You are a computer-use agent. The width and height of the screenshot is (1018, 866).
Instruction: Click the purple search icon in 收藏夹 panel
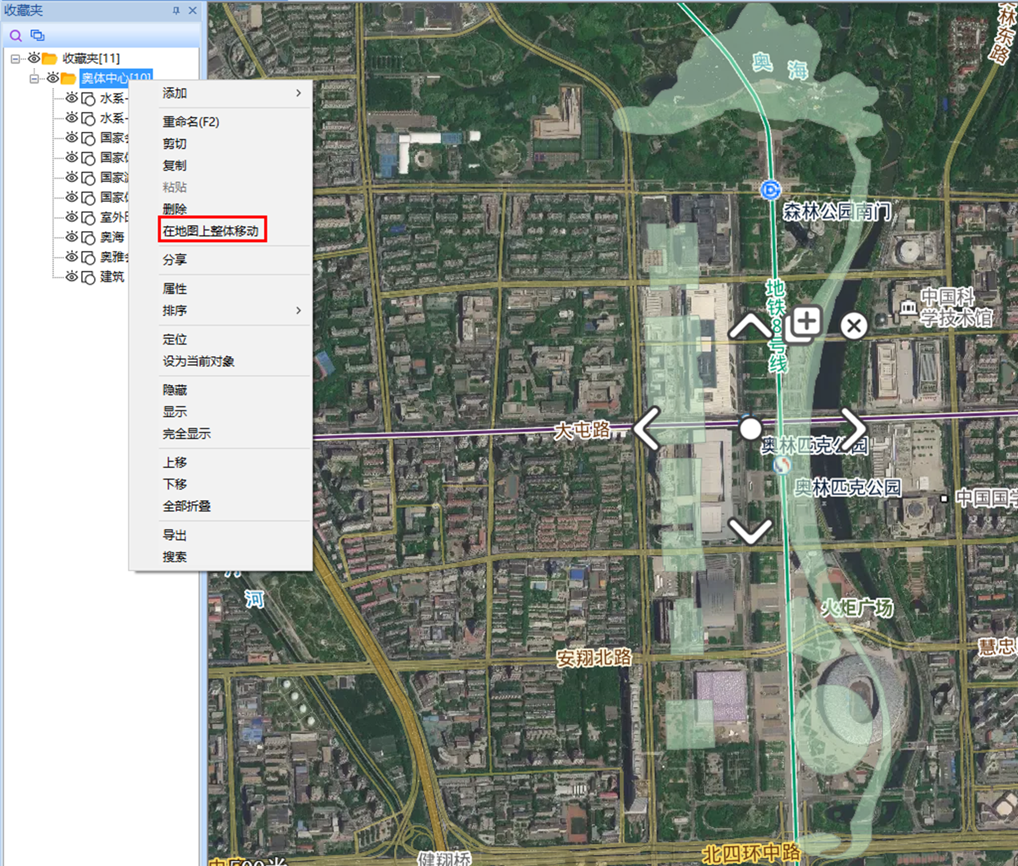point(16,36)
